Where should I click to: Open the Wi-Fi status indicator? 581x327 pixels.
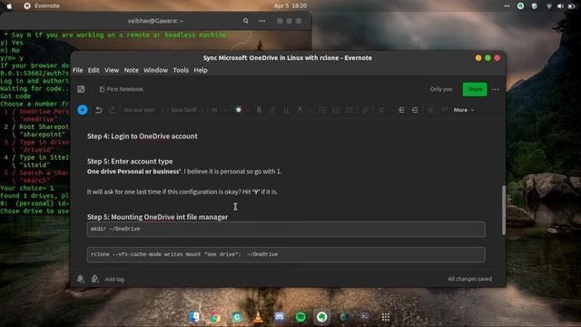(549, 6)
